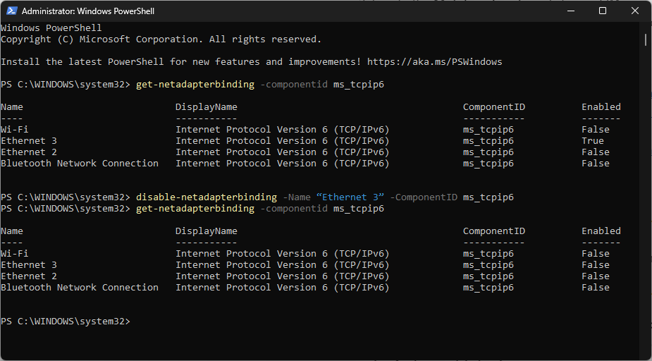The width and height of the screenshot is (652, 361).
Task: Click the 'Enabled' column header of the first table
Action: click(601, 107)
